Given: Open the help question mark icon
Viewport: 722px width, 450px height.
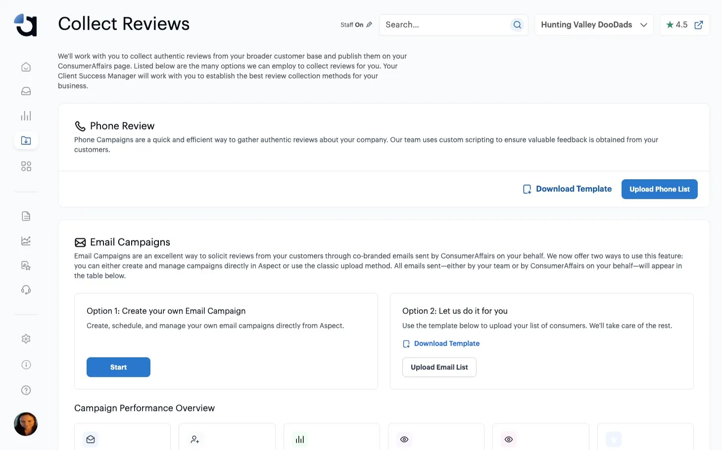Looking at the screenshot, I should (26, 390).
